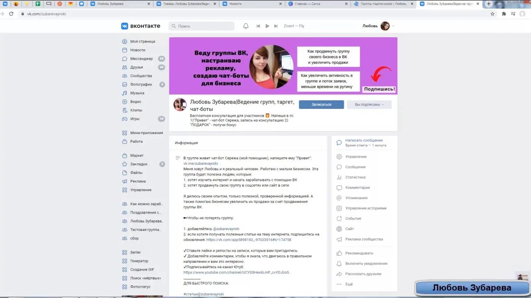The width and height of the screenshot is (531, 298).
Task: Click the Статистика chart icon
Action: point(339,178)
